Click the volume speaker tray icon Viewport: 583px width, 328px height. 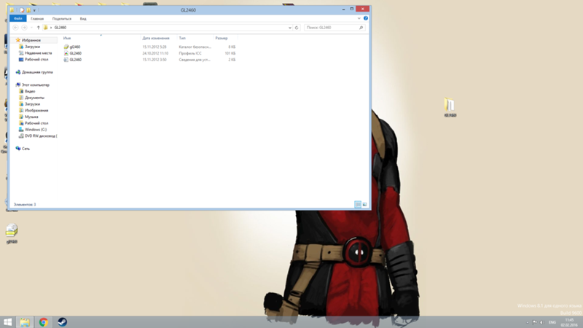(541, 322)
